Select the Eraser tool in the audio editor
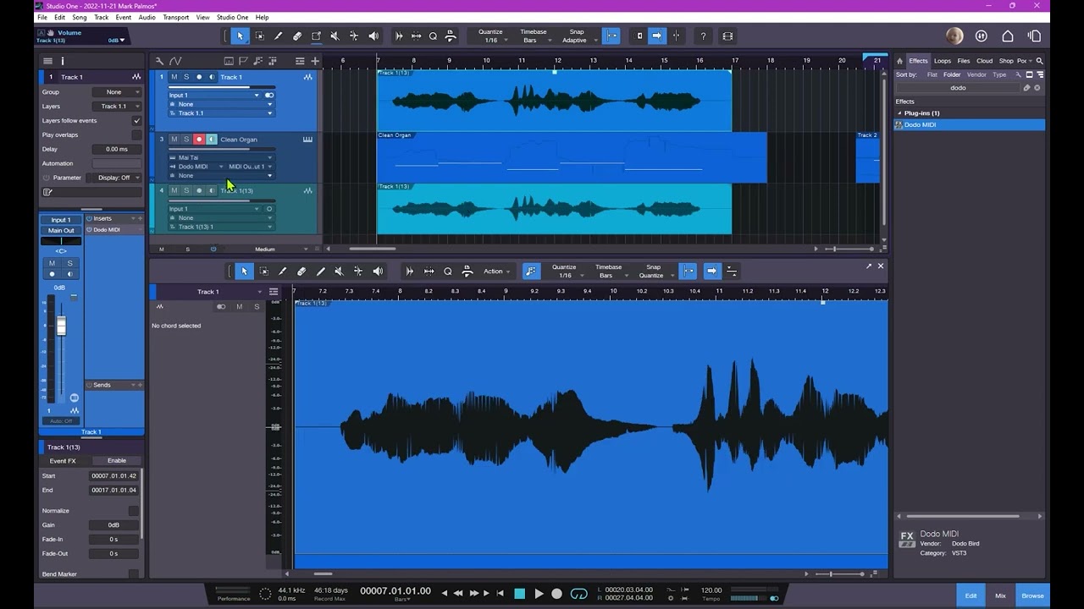 pos(301,272)
